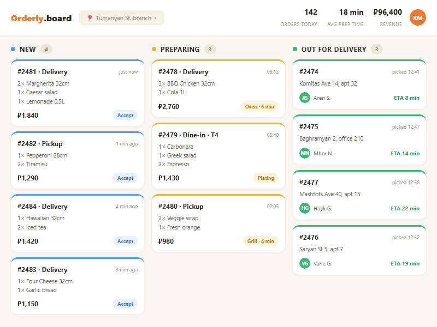Open the PREPARING column header
437x327 pixels.
click(x=180, y=49)
